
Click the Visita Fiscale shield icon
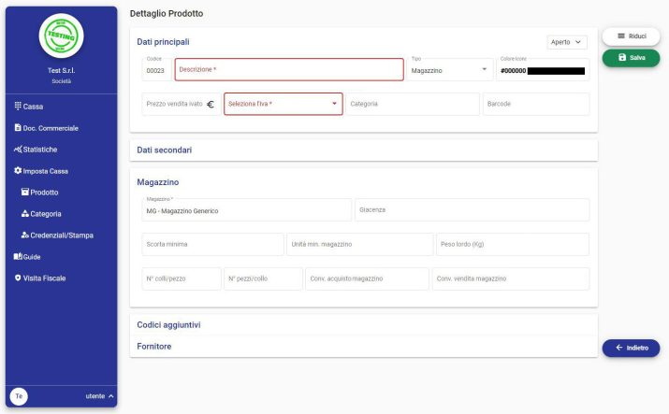tap(18, 278)
